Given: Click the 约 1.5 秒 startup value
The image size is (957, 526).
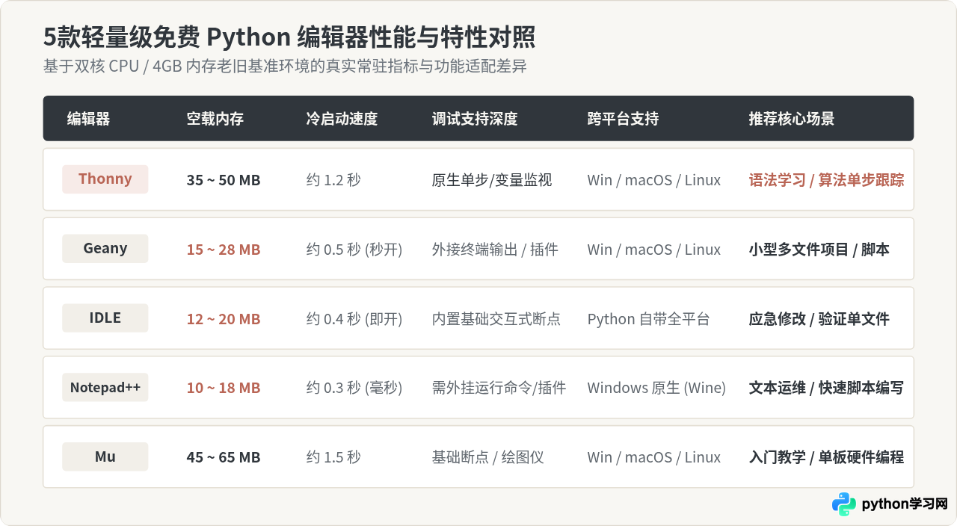Looking at the screenshot, I should [333, 458].
